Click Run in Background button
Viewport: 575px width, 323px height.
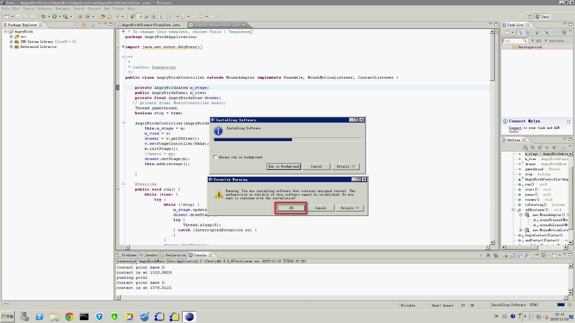pos(284,166)
